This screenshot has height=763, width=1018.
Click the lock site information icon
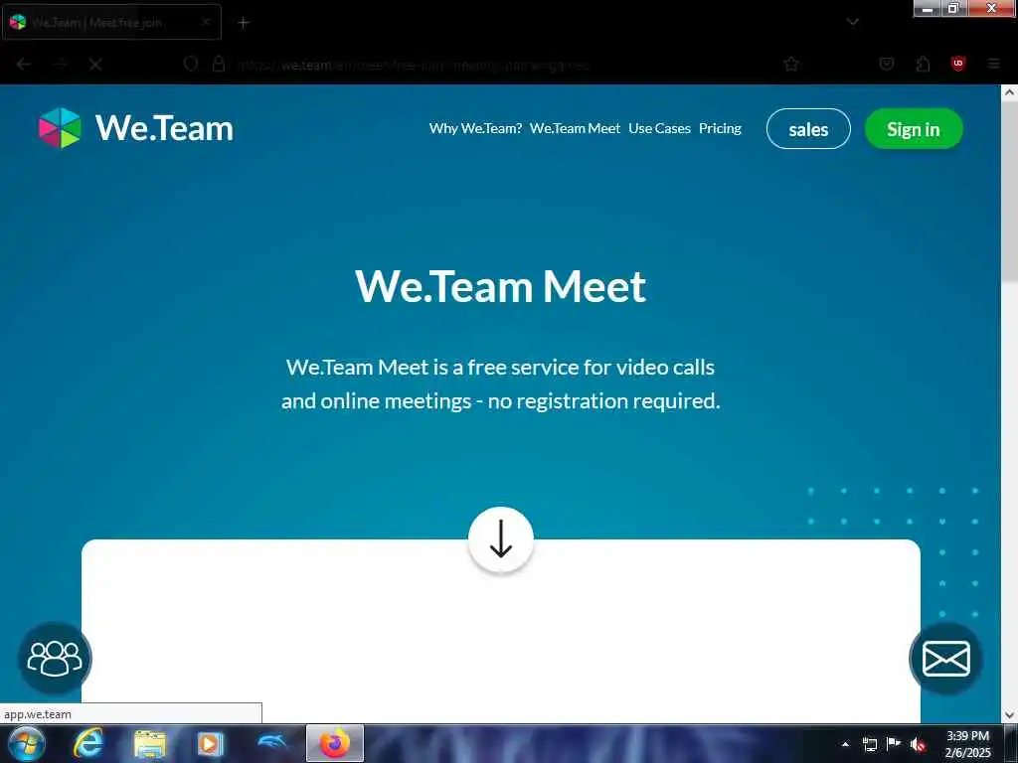click(219, 64)
